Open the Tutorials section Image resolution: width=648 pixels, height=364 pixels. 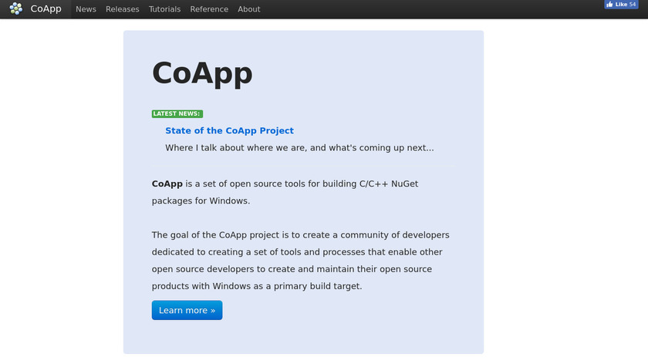pyautogui.click(x=164, y=9)
